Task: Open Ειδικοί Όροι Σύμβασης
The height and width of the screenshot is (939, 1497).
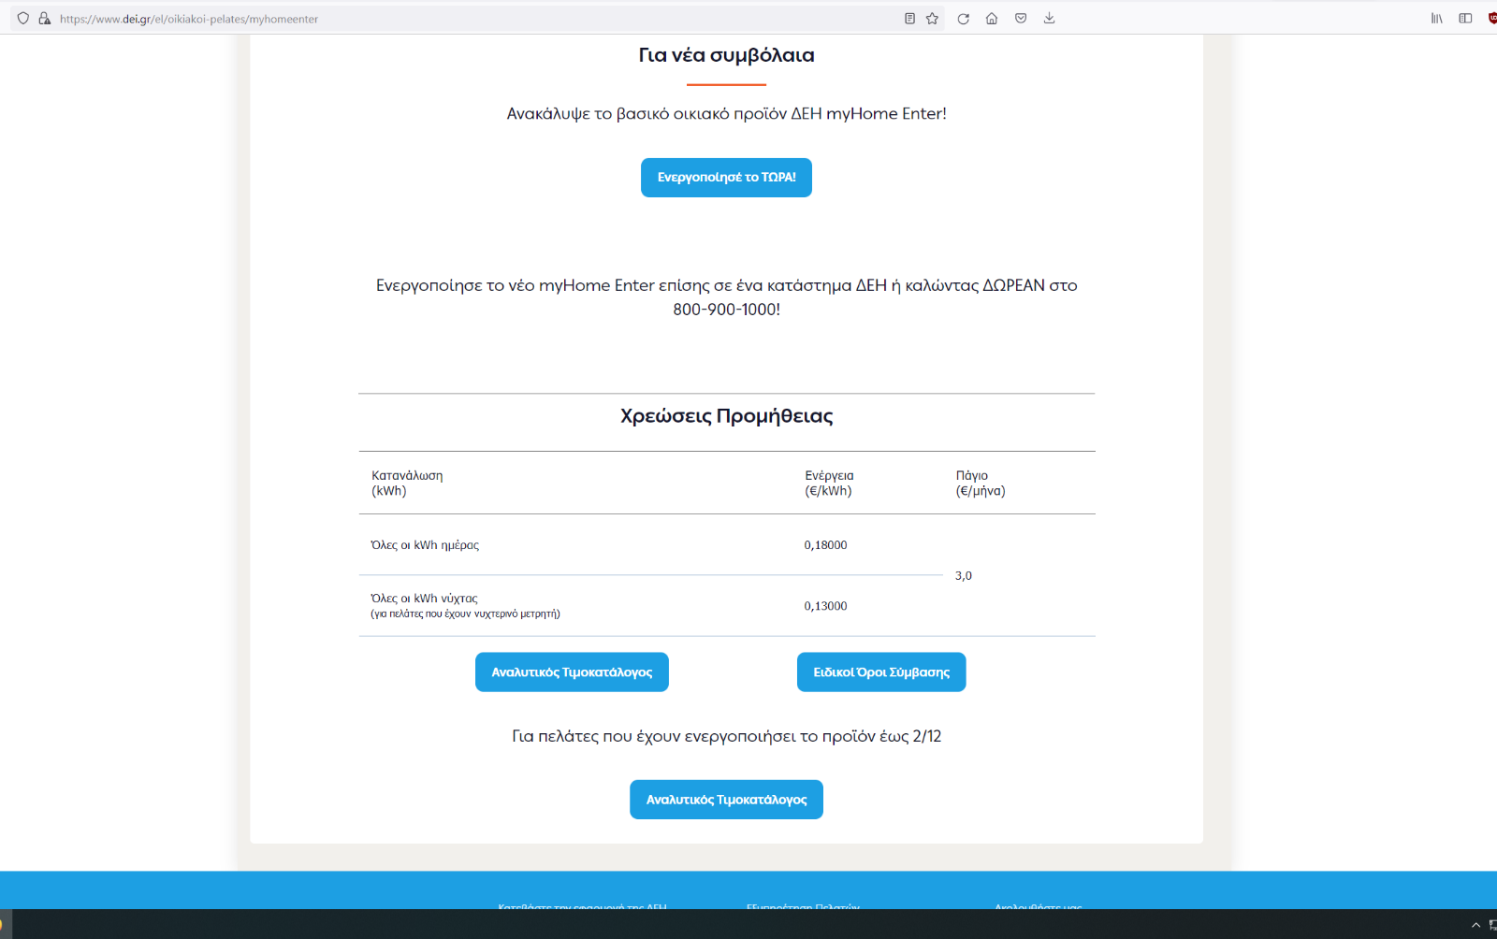Action: 881,672
